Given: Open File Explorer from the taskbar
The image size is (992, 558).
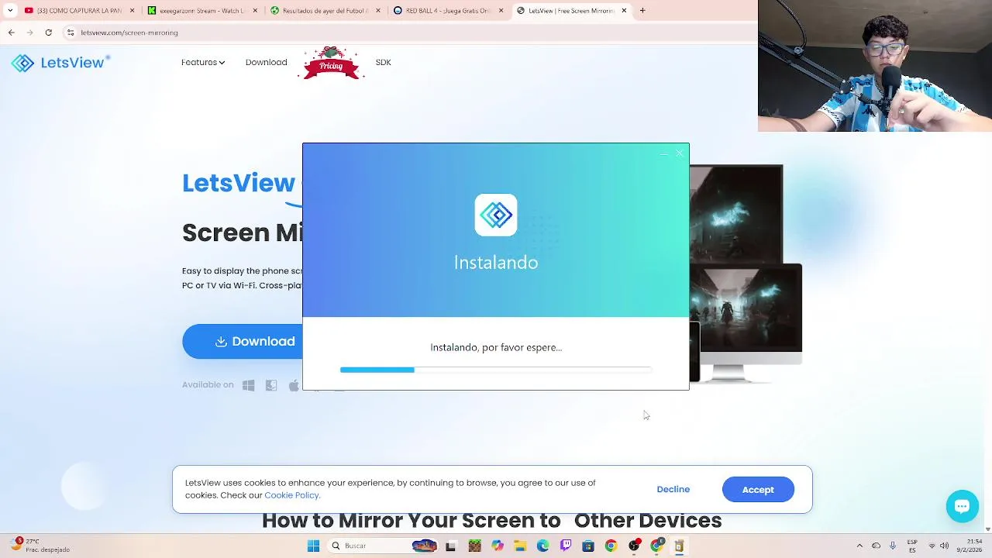Looking at the screenshot, I should coord(520,546).
